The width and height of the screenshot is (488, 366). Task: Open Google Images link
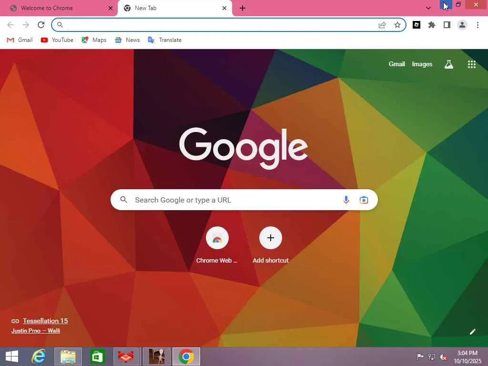coord(422,64)
